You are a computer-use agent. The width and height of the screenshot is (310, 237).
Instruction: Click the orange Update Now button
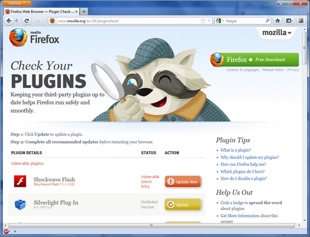point(182,182)
